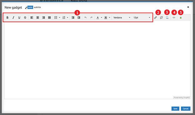
Task: Expand the bullet list style dropdown
Action: [60, 18]
